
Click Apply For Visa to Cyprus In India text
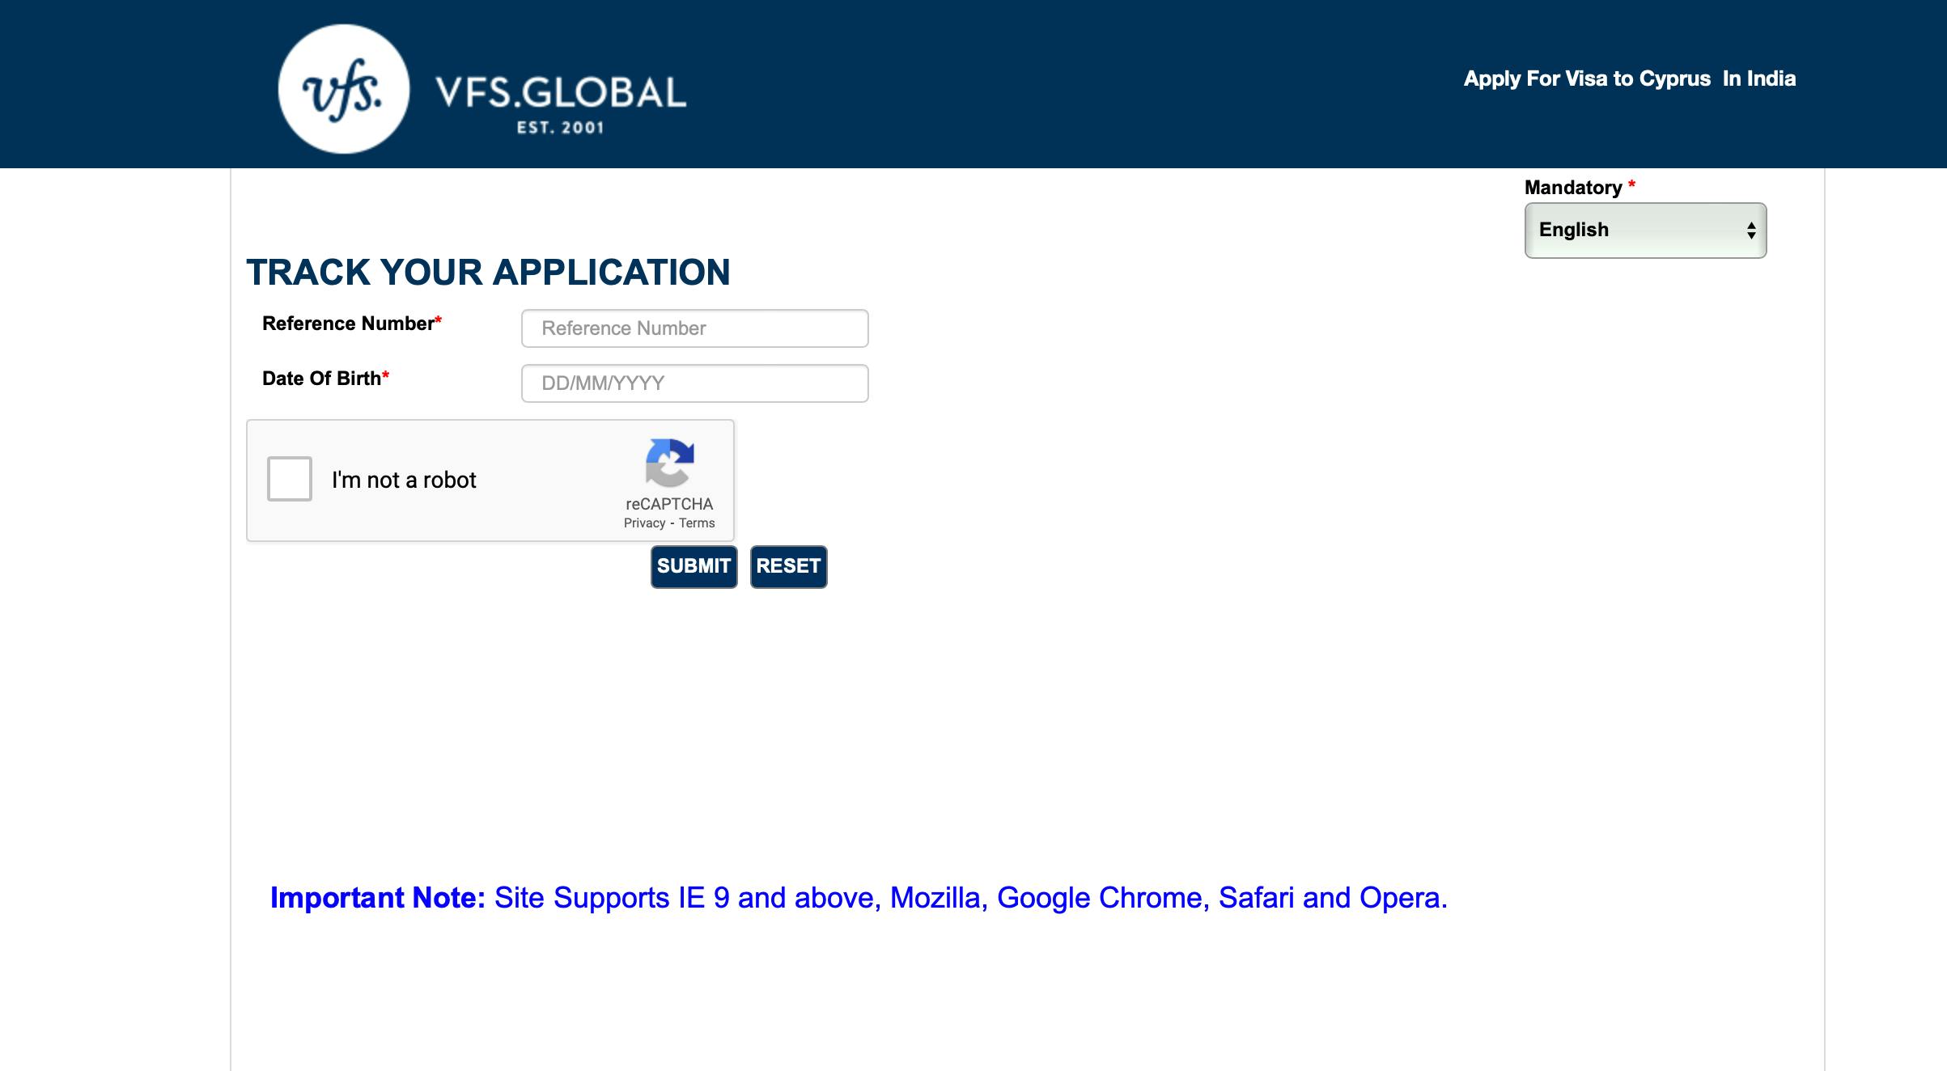pyautogui.click(x=1630, y=78)
